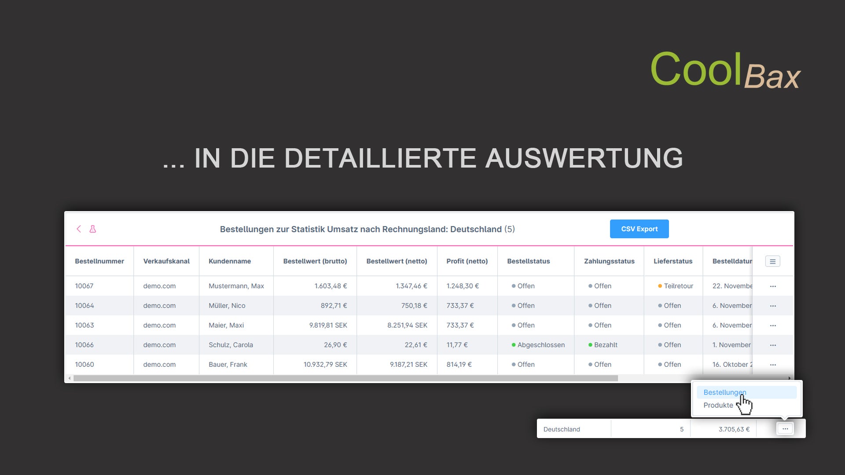Select order number 10067 cell
Screen dimensions: 845x475
84,286
